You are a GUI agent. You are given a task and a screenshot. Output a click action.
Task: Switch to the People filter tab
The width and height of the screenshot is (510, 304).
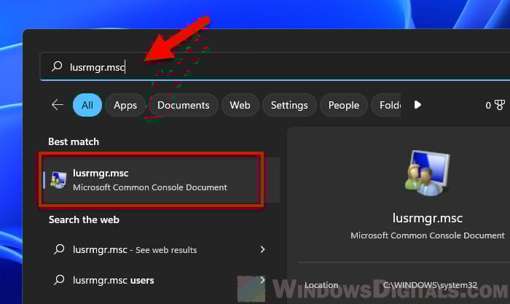[x=343, y=105]
